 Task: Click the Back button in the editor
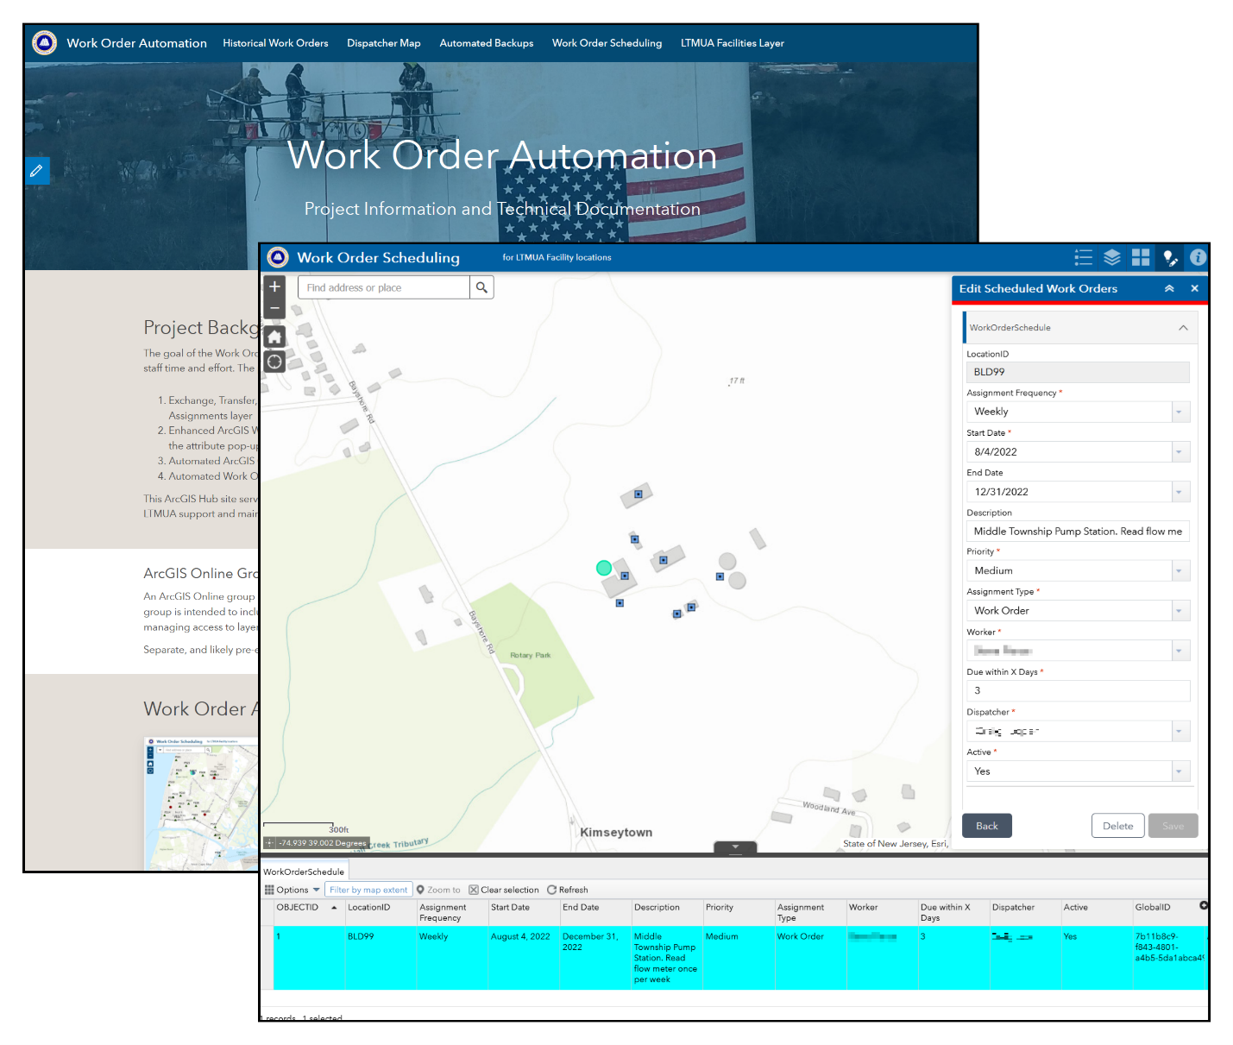pyautogui.click(x=986, y=826)
